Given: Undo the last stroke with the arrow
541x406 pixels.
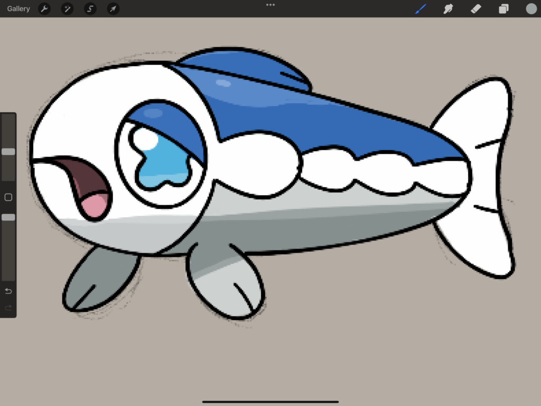Looking at the screenshot, I should point(8,291).
